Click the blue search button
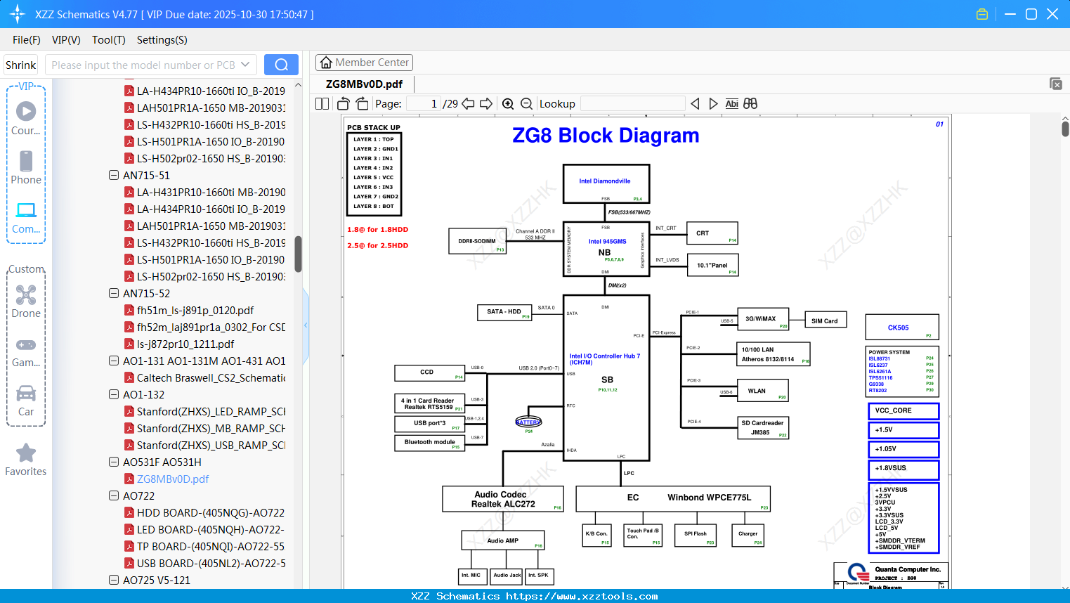The image size is (1070, 603). 281,65
